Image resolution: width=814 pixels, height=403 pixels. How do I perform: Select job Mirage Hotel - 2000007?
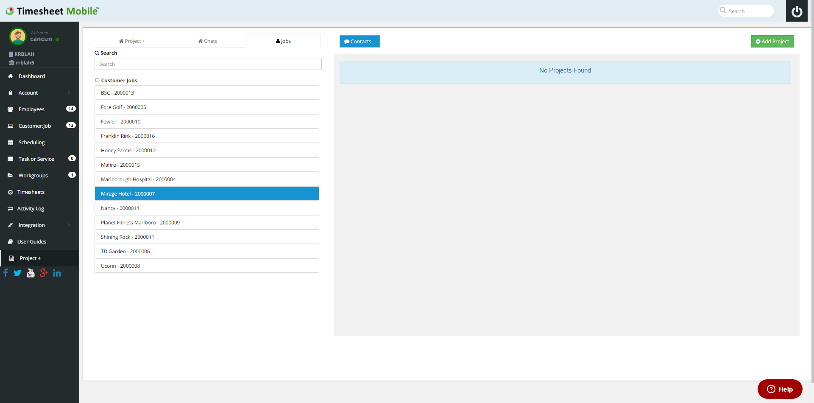click(207, 194)
